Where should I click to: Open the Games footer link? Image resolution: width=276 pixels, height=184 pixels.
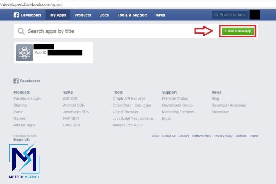[19, 118]
